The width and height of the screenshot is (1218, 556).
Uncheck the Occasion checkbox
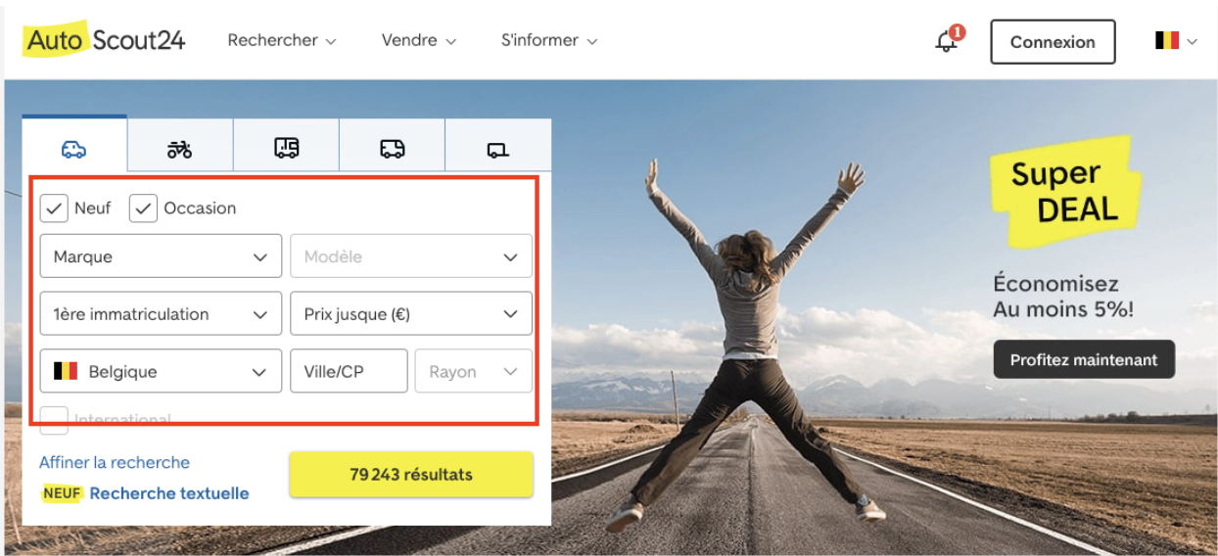pyautogui.click(x=143, y=208)
